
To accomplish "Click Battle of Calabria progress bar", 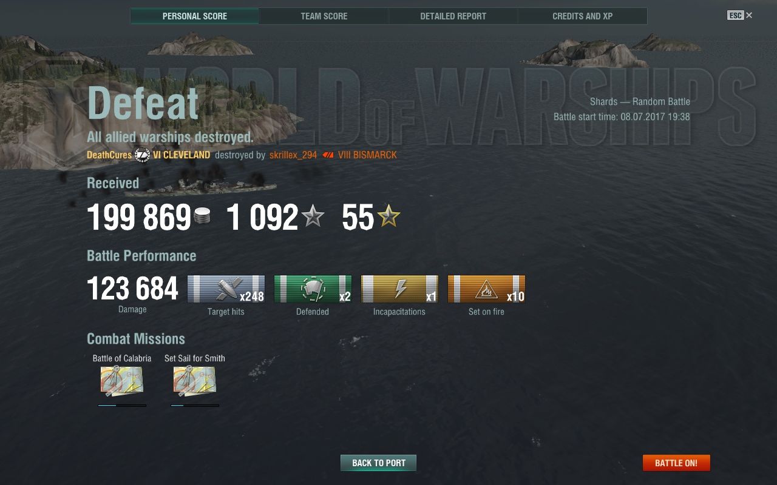I will pos(122,406).
